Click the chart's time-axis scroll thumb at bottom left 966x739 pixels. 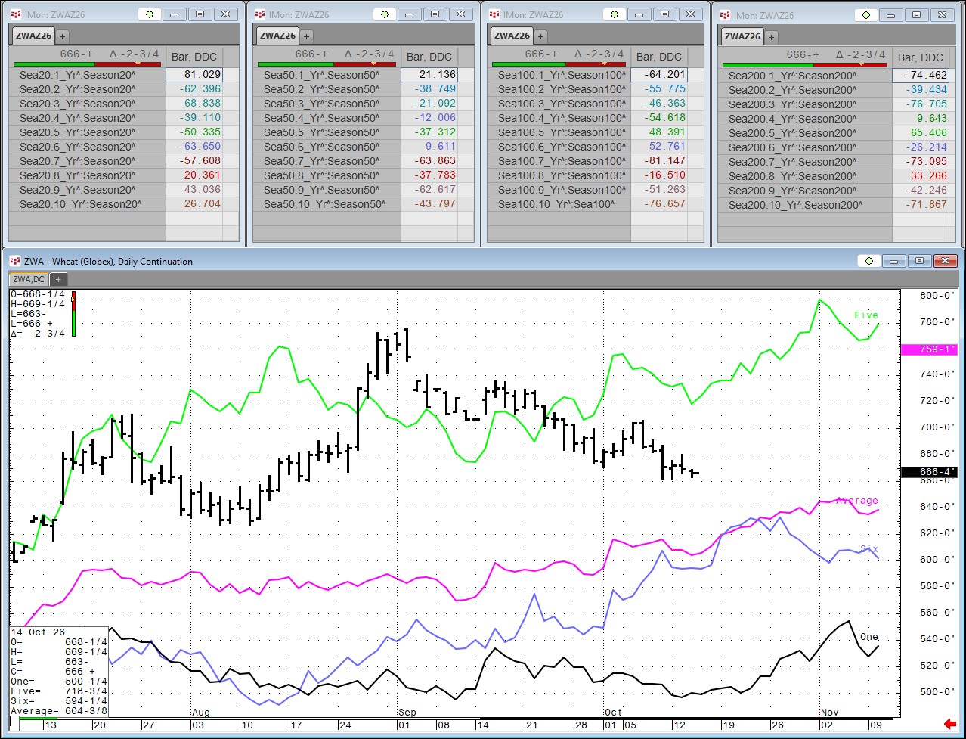(x=14, y=723)
